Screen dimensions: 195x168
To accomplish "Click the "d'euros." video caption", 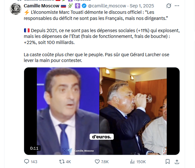I will click(x=102, y=137).
